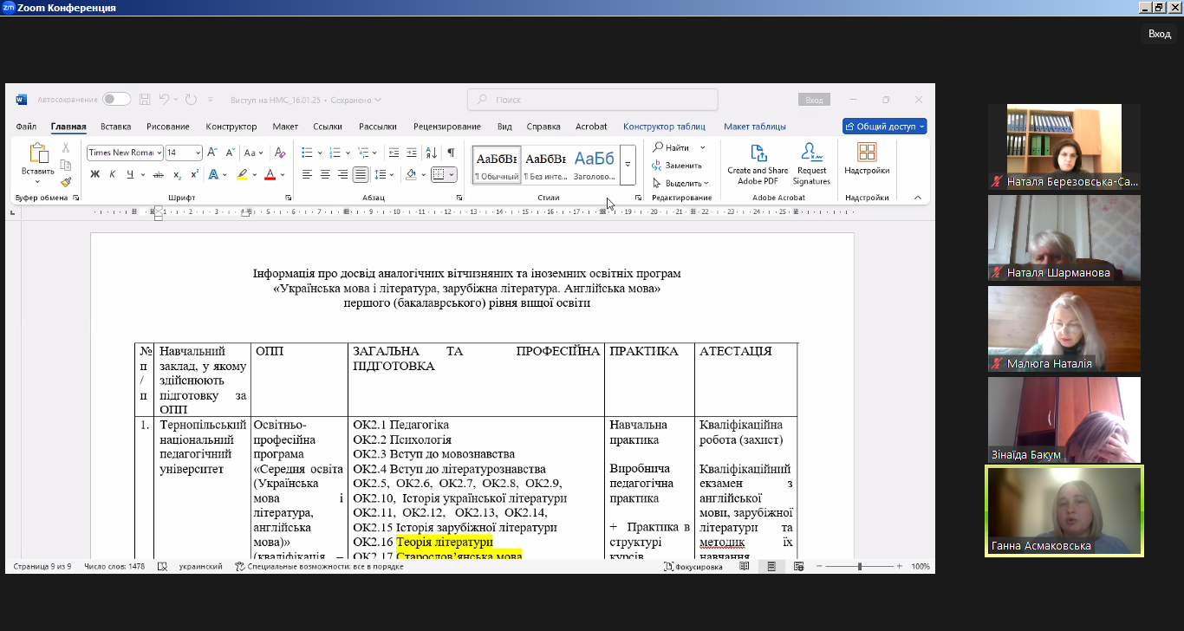Click the Save icon in Word title bar
Screen dimensions: 1184x631
(145, 100)
